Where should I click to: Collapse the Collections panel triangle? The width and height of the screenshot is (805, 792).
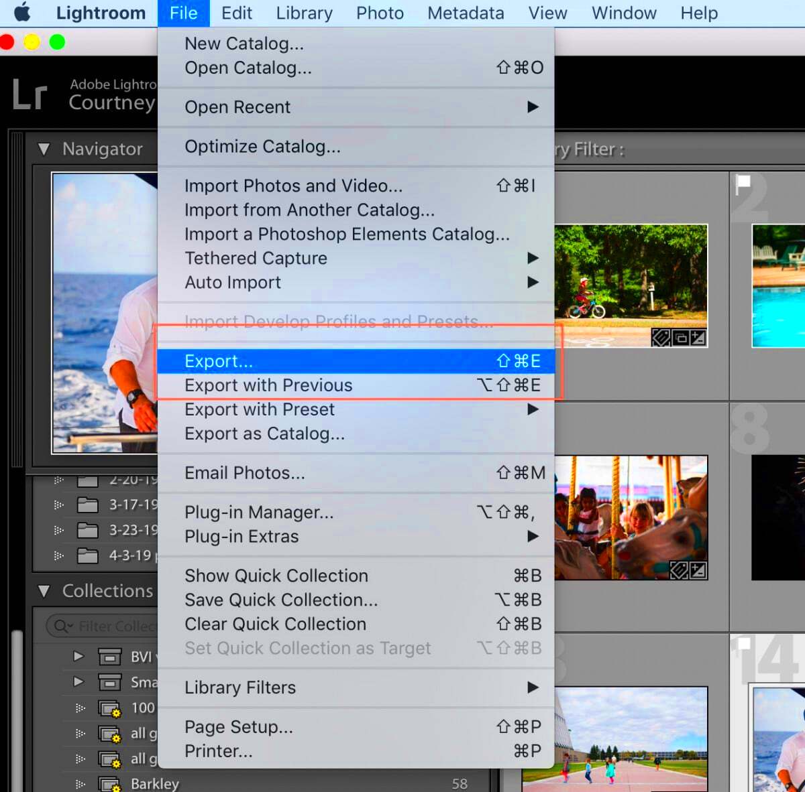coord(44,591)
